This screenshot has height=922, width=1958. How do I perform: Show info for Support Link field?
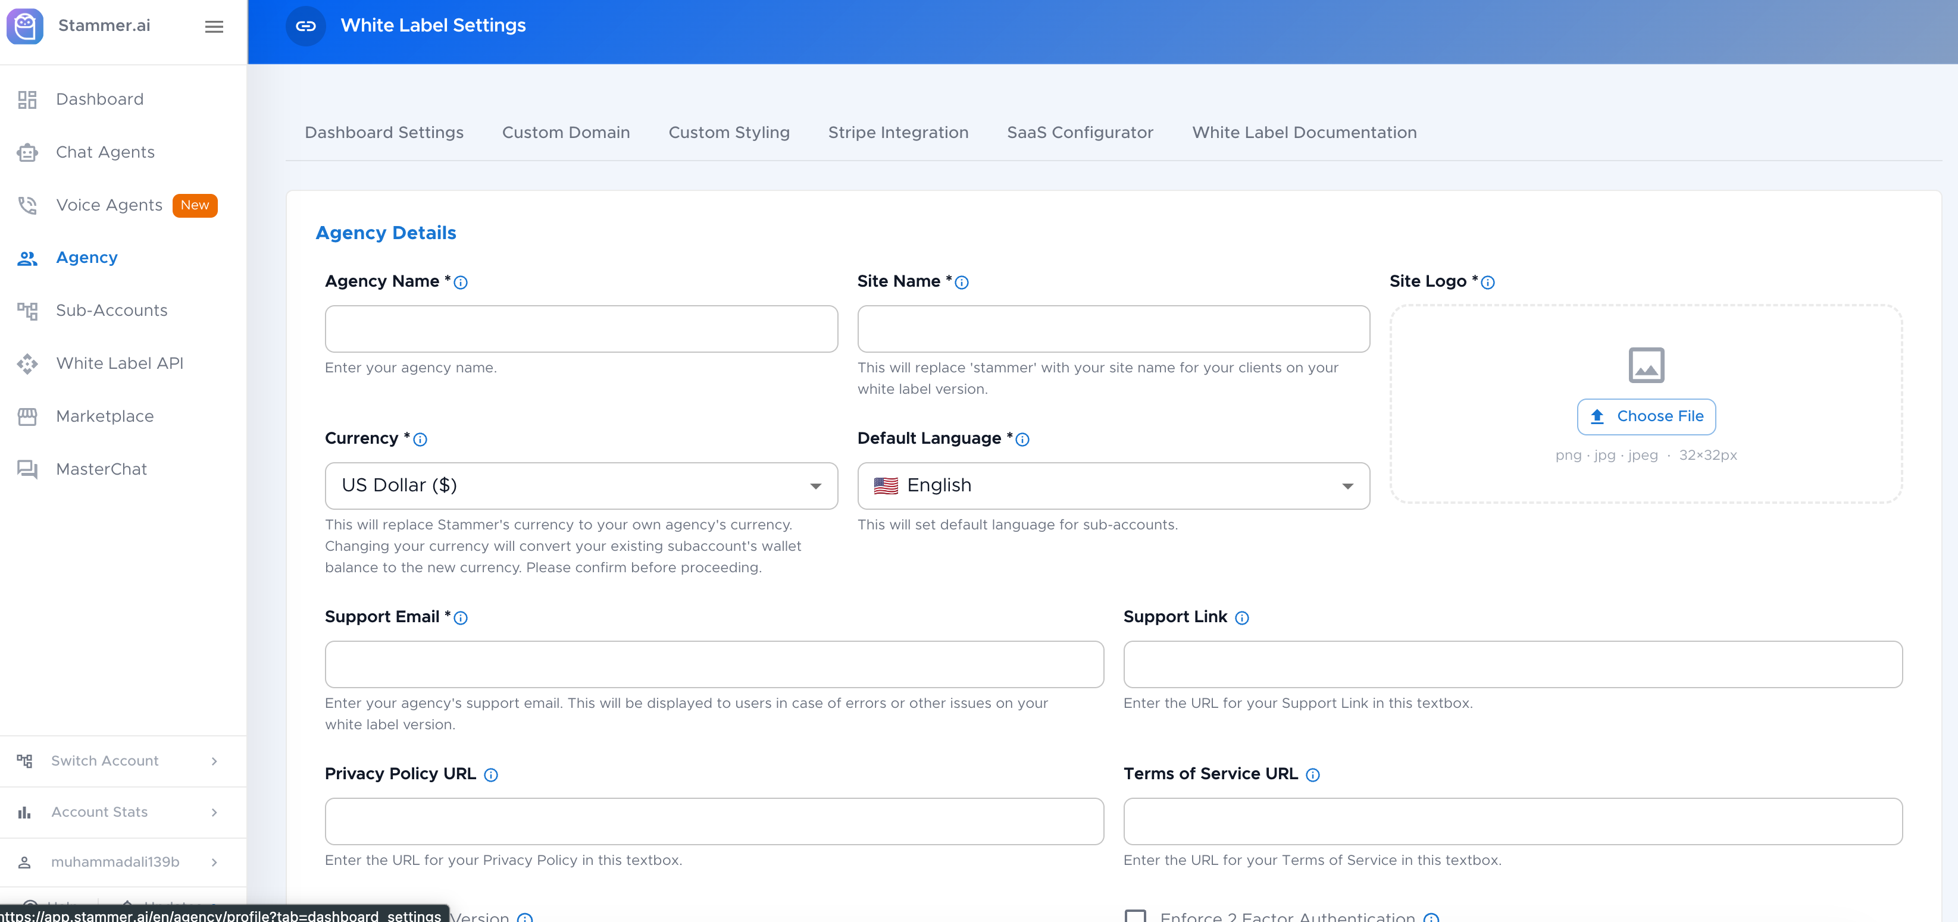1242,618
